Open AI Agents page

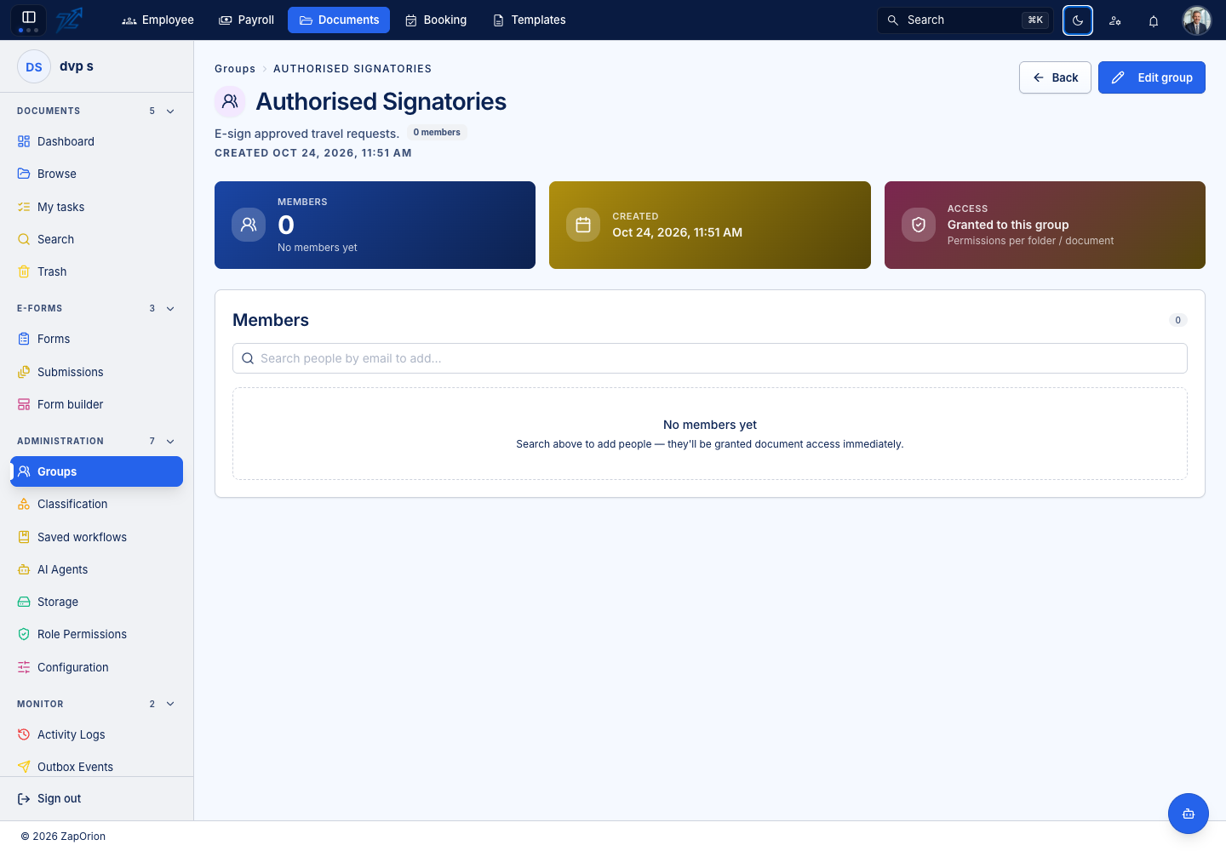(97, 570)
